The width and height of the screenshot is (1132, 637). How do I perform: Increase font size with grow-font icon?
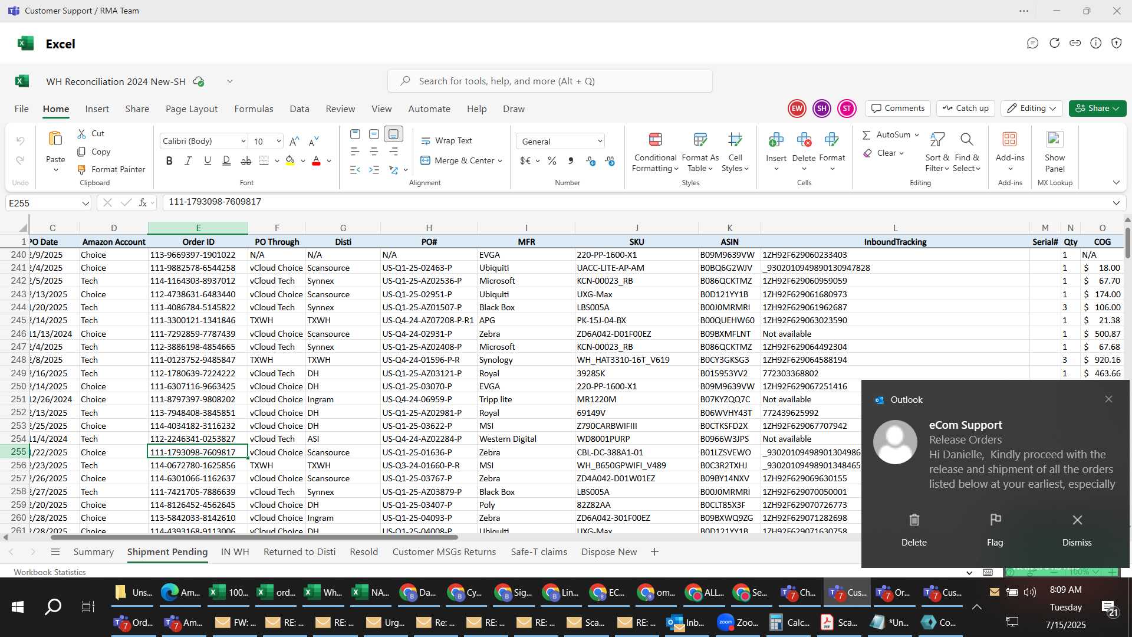[294, 141]
